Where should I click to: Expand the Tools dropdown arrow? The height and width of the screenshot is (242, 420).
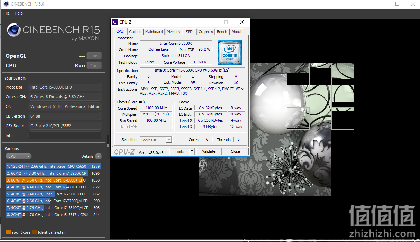[192, 151]
